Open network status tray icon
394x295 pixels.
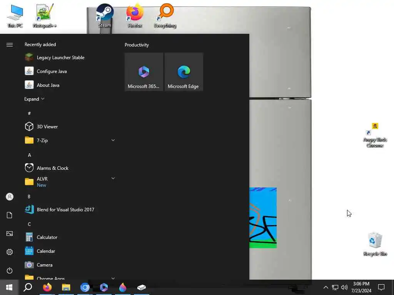point(335,287)
